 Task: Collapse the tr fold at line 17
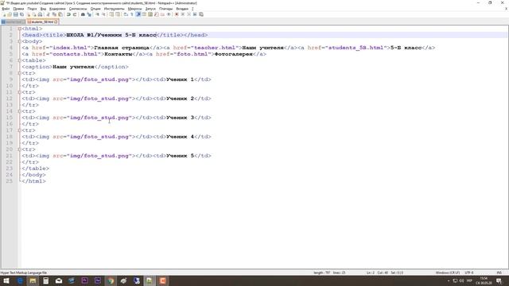click(x=19, y=130)
